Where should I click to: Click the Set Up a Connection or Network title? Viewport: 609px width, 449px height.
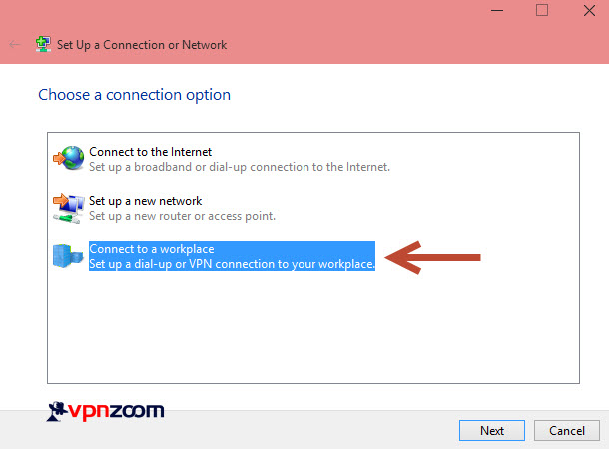point(142,45)
